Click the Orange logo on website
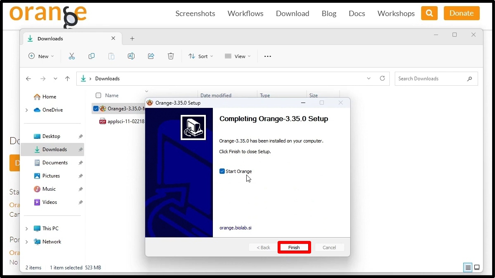 pyautogui.click(x=48, y=16)
